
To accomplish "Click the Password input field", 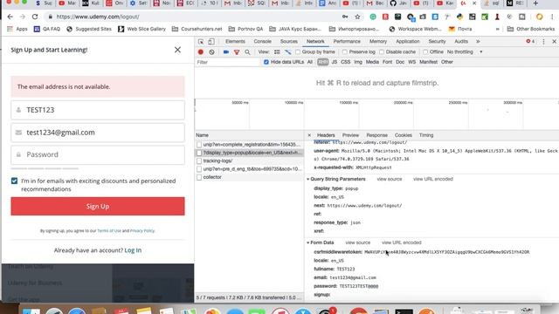I will click(x=98, y=155).
